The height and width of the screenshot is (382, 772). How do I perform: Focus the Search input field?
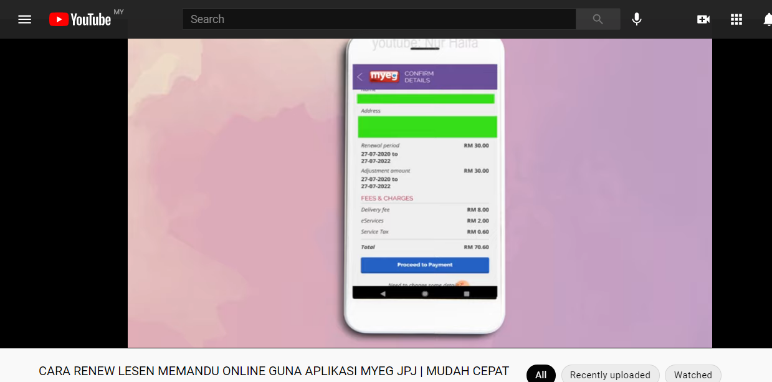379,19
